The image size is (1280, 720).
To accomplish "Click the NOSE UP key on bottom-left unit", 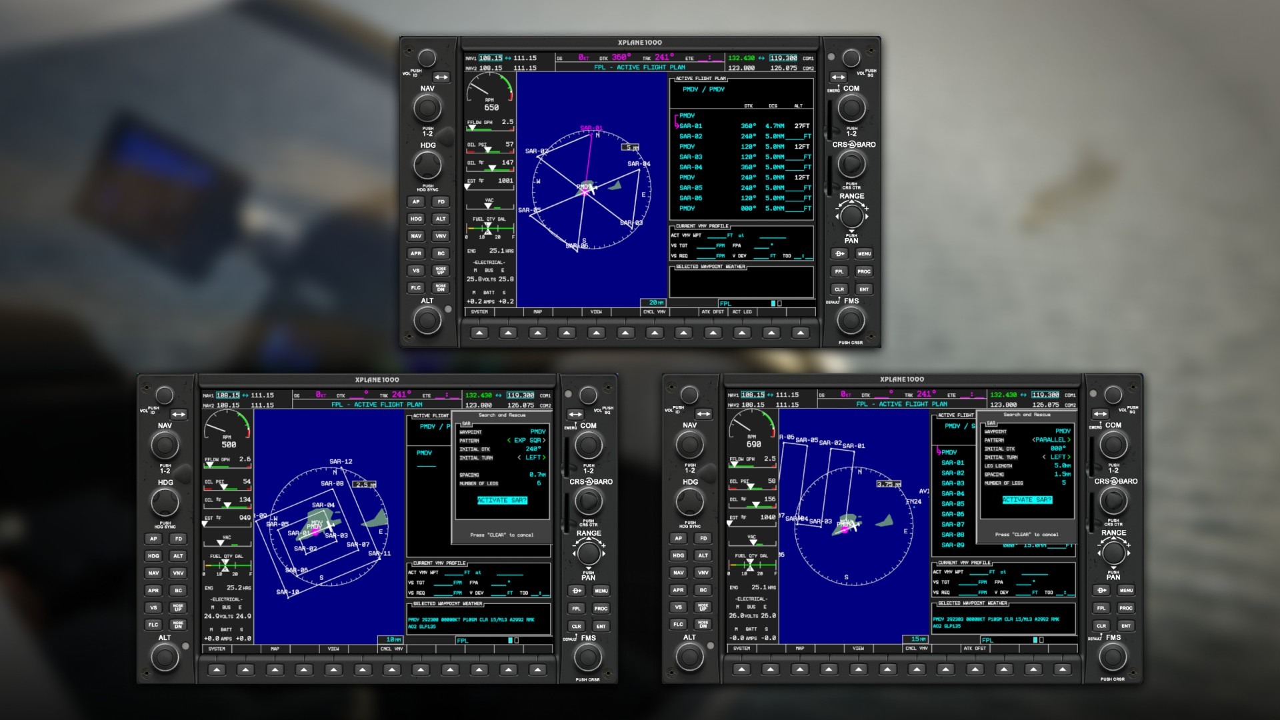I will pos(178,607).
